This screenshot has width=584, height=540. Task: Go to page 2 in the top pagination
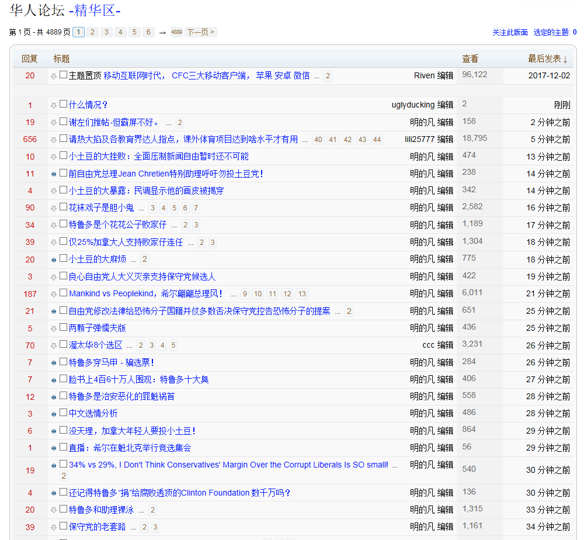coord(92,32)
